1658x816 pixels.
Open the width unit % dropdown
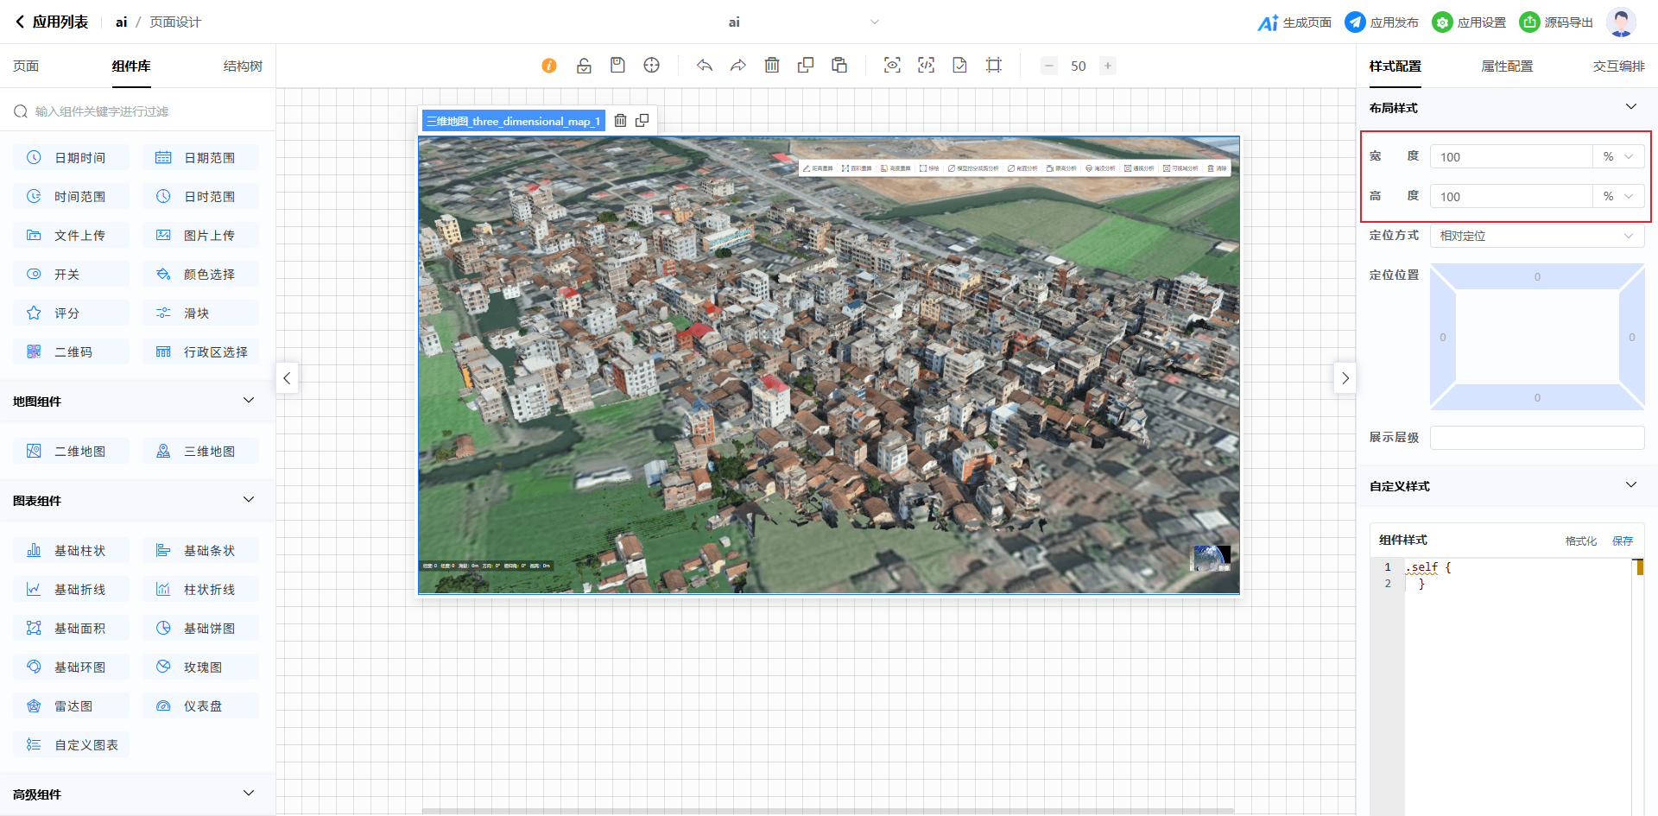tap(1618, 157)
